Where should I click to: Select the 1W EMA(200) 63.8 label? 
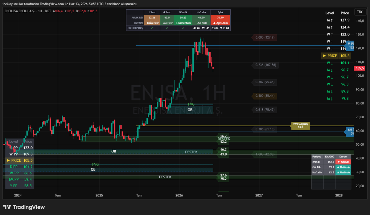coord(301,125)
